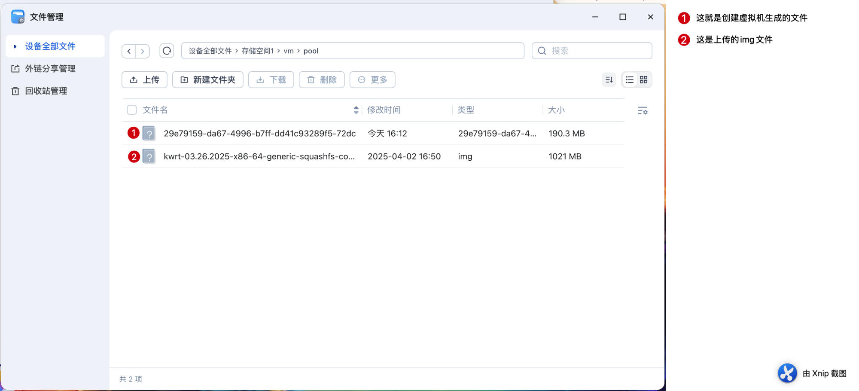Expand the 设备全部文件 sidebar tree item

15,46
